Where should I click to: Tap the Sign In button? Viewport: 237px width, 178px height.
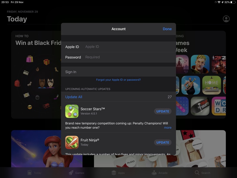(118, 72)
